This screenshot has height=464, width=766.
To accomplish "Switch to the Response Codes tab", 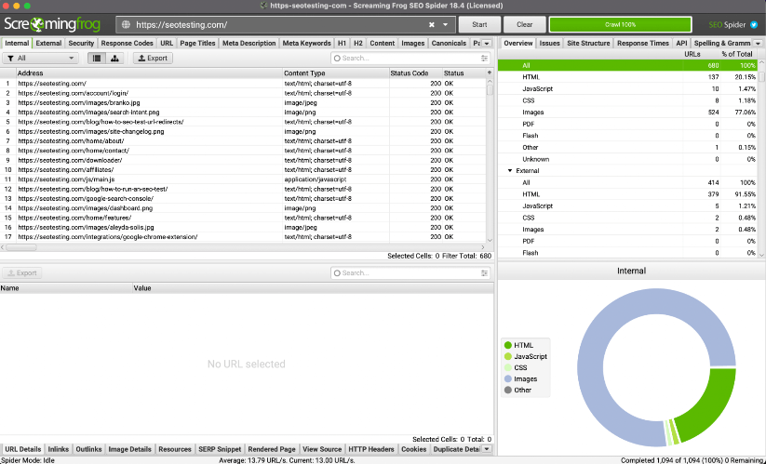I will tap(127, 43).
